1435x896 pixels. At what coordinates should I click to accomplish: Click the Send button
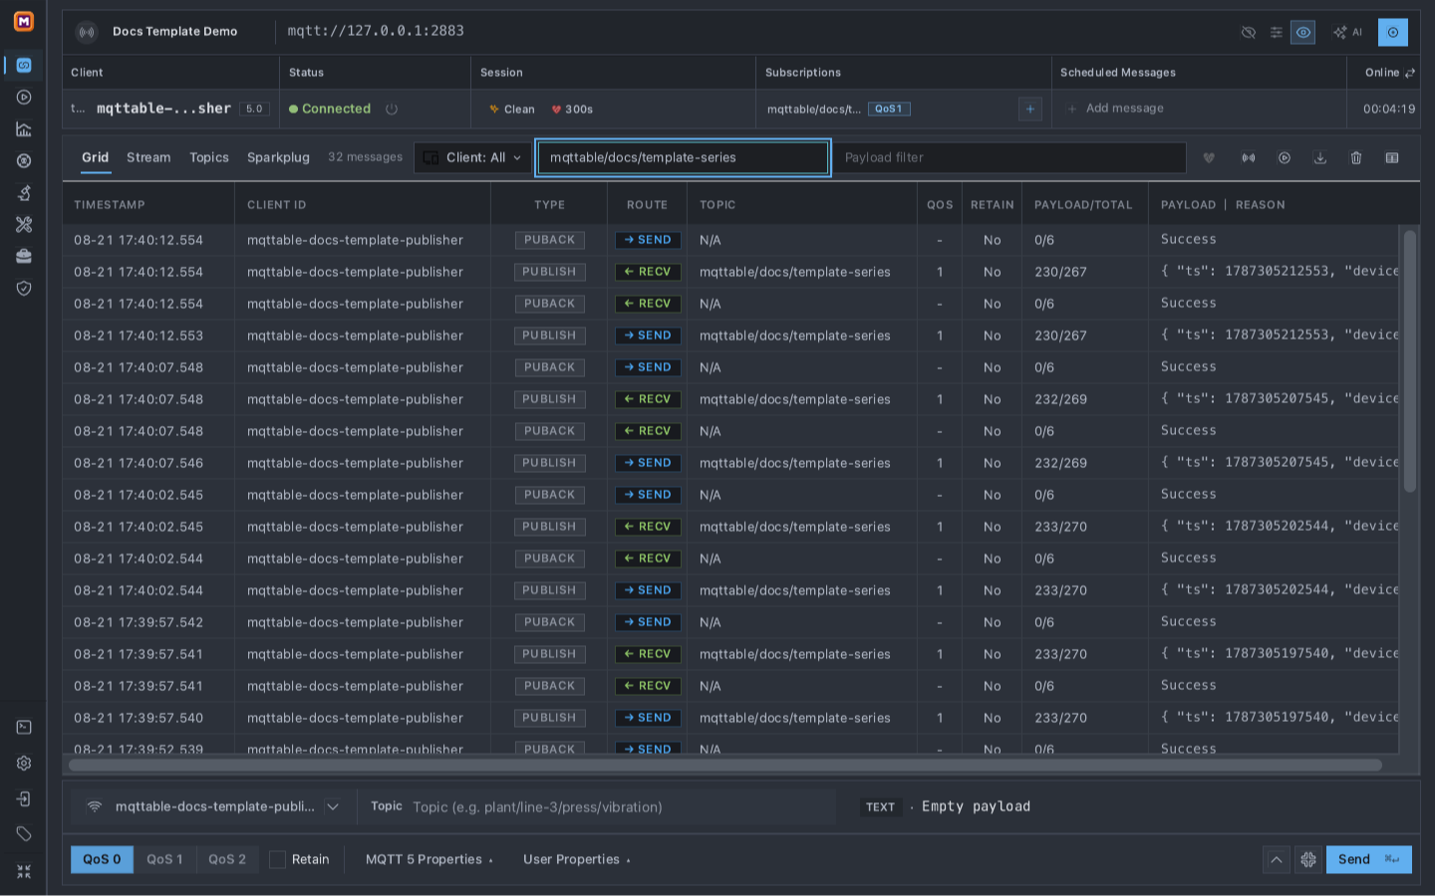click(x=1368, y=859)
